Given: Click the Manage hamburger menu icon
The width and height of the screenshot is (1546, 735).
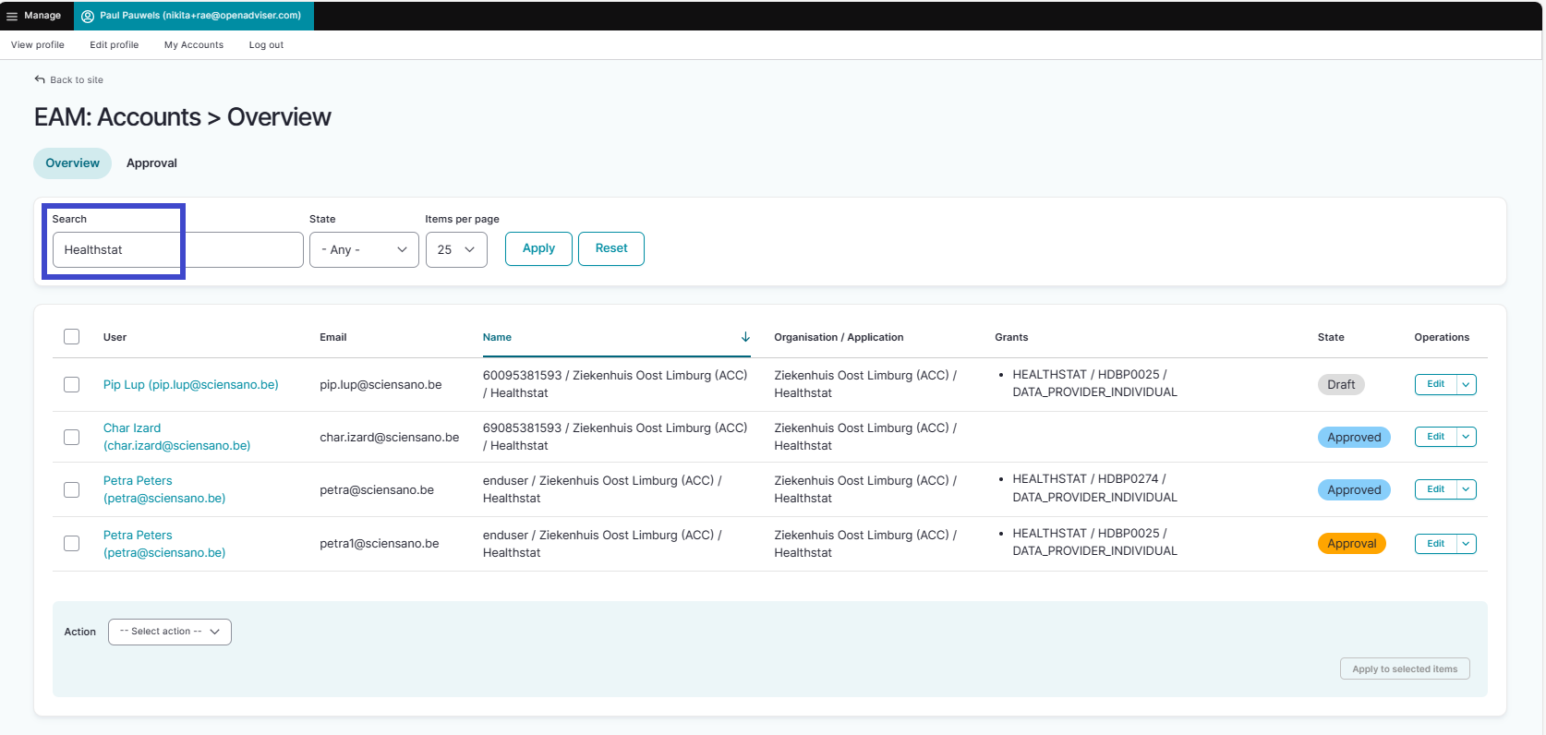Looking at the screenshot, I should (x=12, y=16).
